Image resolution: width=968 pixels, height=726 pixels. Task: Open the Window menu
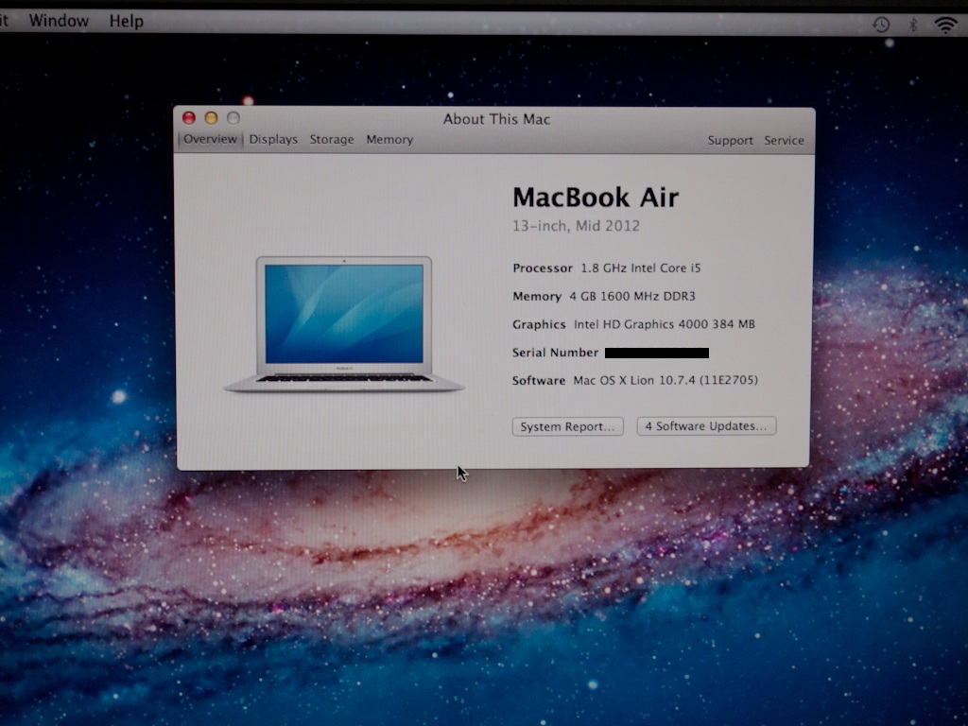point(59,21)
